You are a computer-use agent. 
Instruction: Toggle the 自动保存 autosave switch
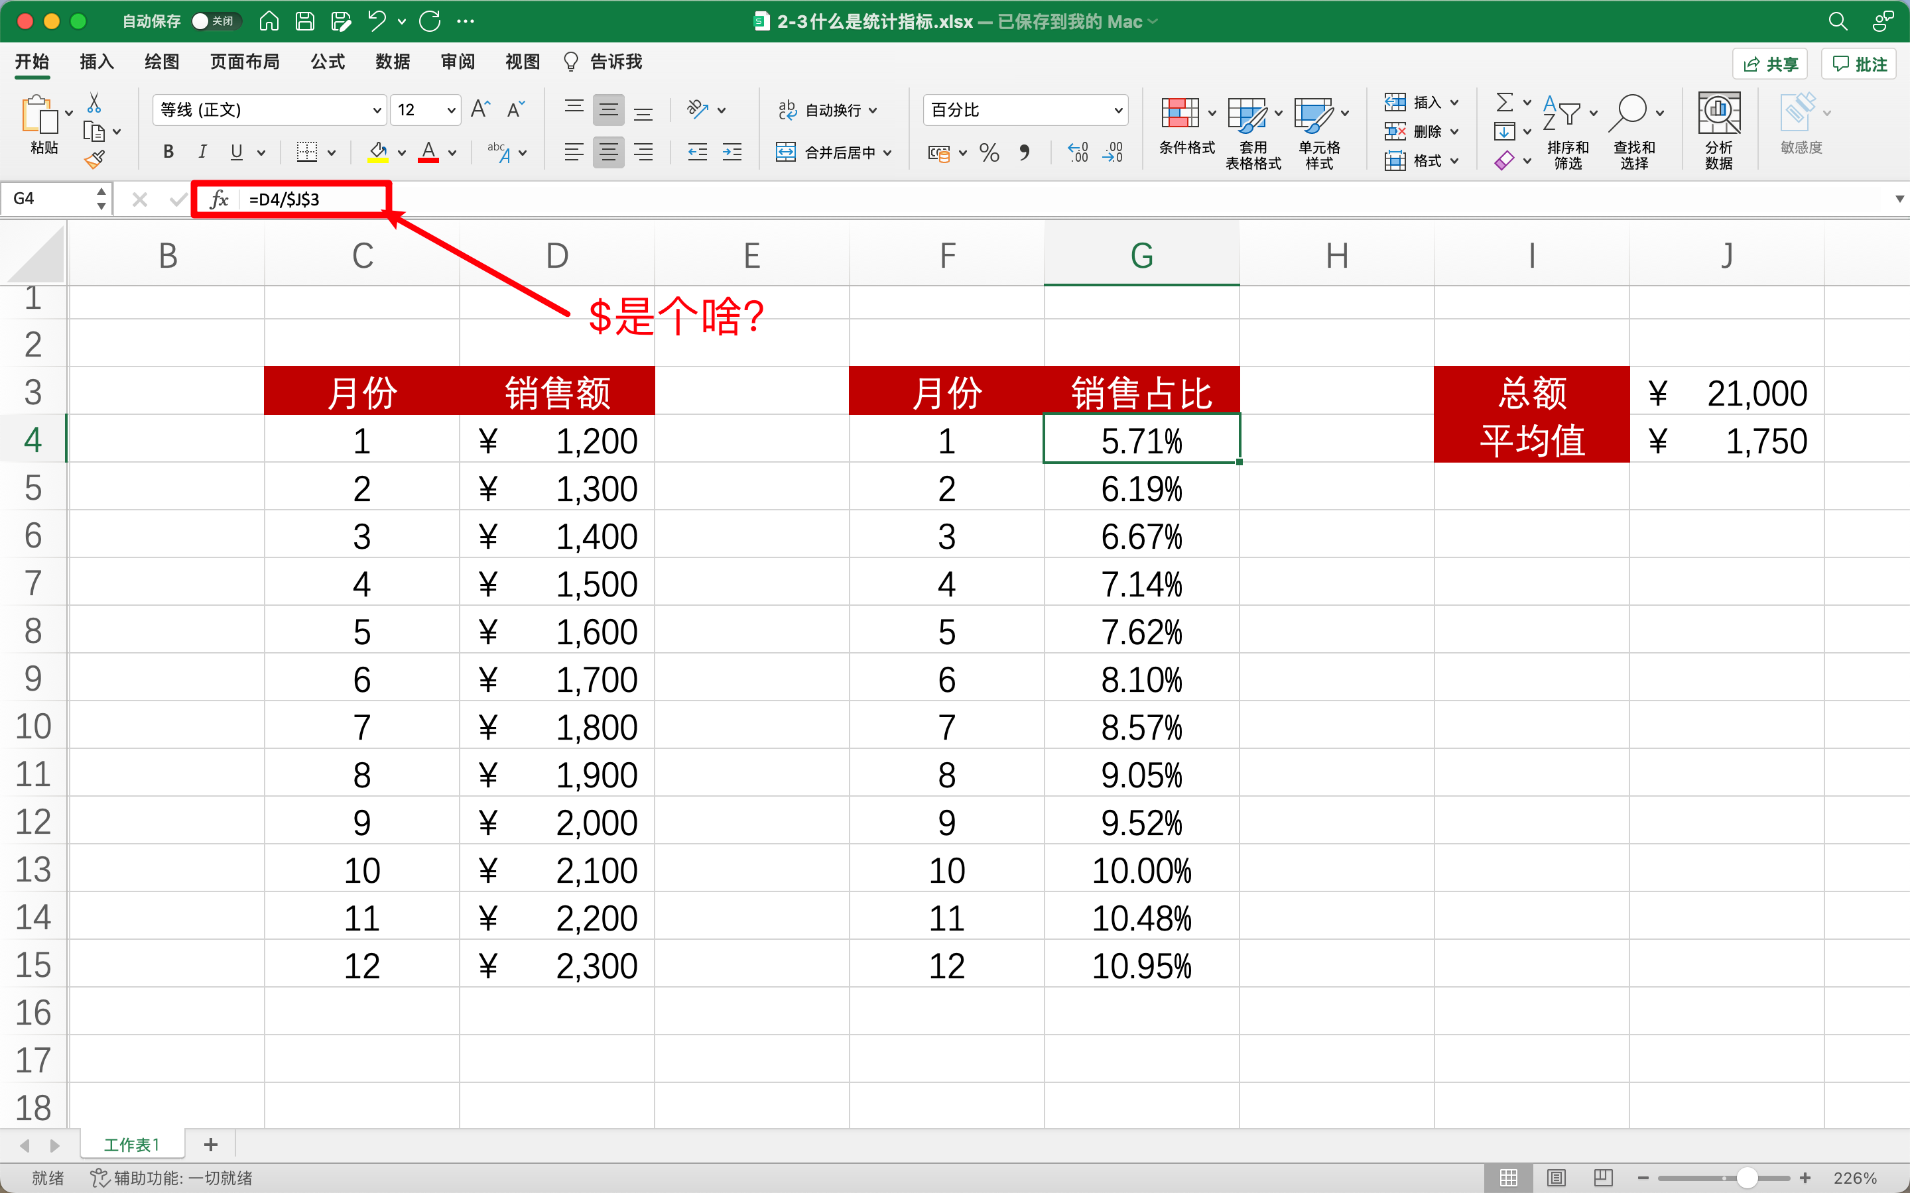[216, 21]
